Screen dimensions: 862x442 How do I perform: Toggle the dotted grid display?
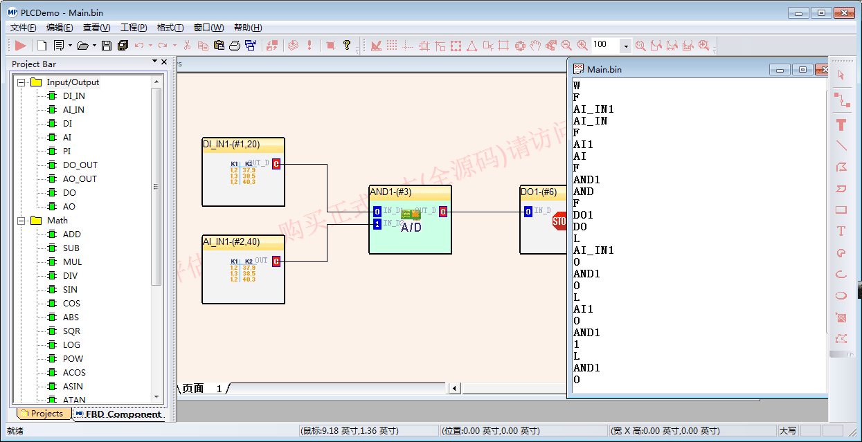click(x=392, y=46)
